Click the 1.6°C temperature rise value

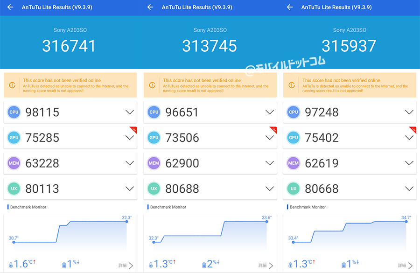25,264
